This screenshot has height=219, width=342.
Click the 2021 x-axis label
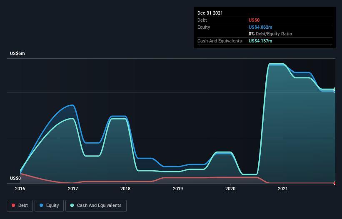283,189
